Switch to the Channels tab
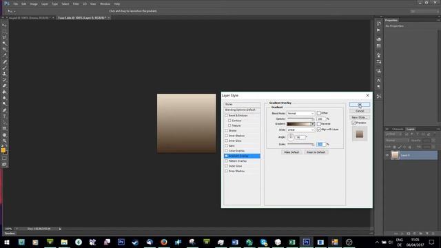The image size is (441, 248). click(398, 129)
